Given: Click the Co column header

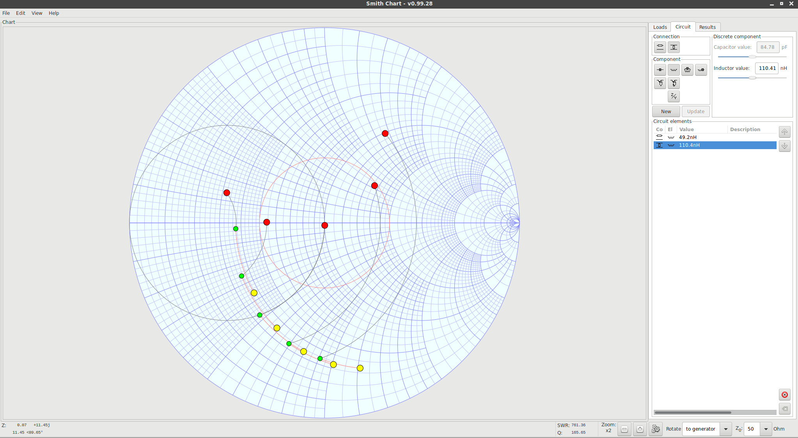Looking at the screenshot, I should click(x=659, y=130).
